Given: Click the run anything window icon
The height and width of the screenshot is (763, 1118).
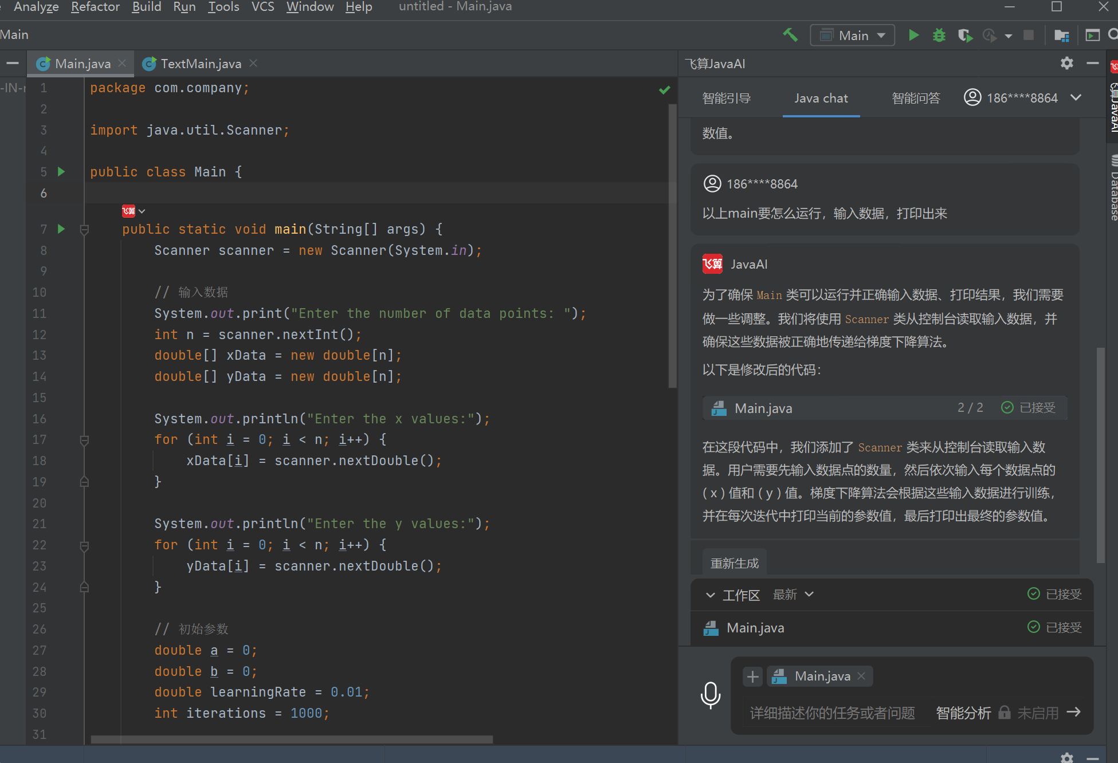Looking at the screenshot, I should tap(1093, 36).
